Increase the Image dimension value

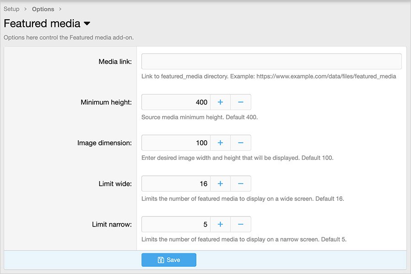221,143
